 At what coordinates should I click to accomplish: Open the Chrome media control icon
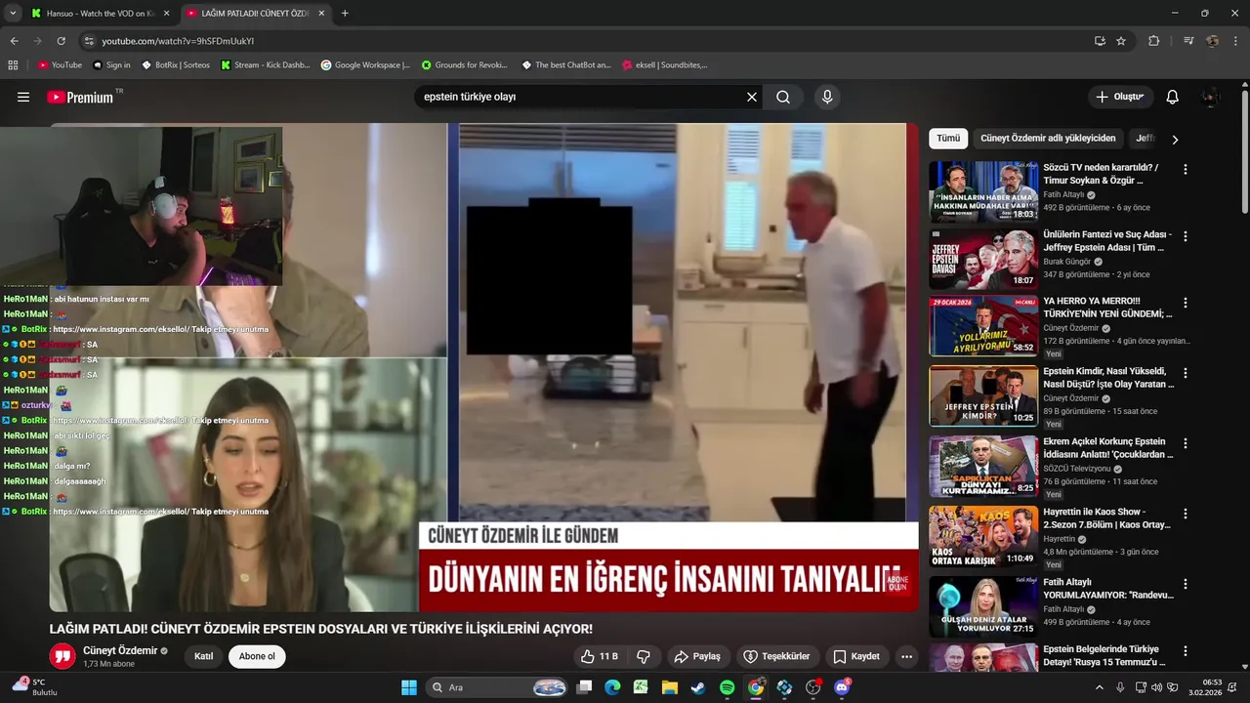(x=1188, y=41)
